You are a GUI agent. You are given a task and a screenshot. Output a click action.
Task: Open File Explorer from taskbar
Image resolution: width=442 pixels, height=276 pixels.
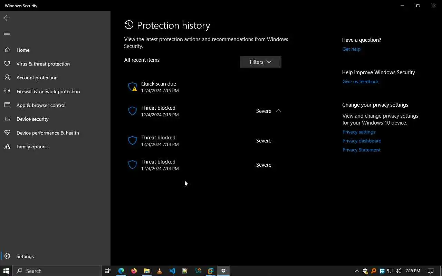[147, 271]
